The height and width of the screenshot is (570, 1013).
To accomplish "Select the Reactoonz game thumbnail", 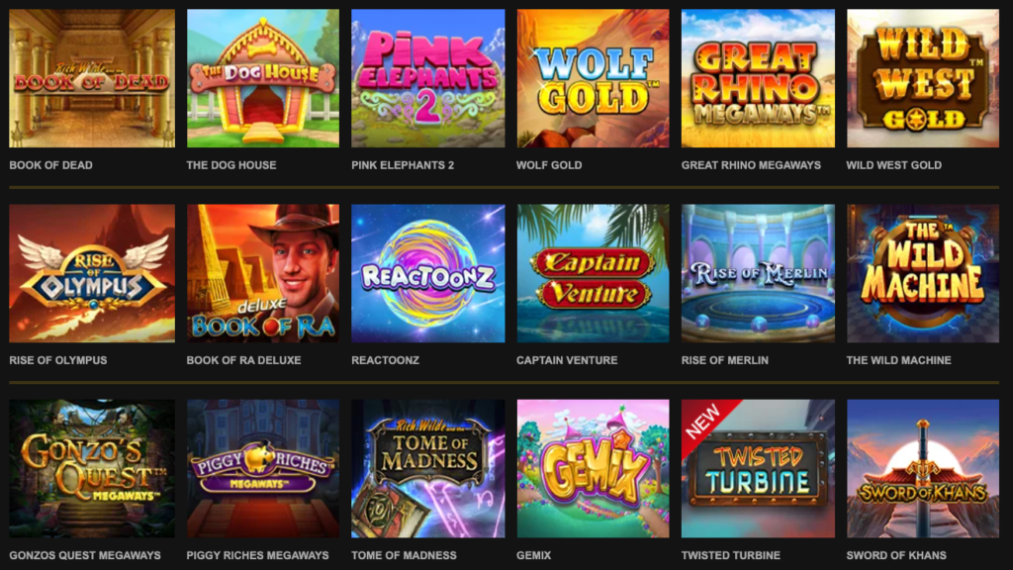I will click(427, 273).
